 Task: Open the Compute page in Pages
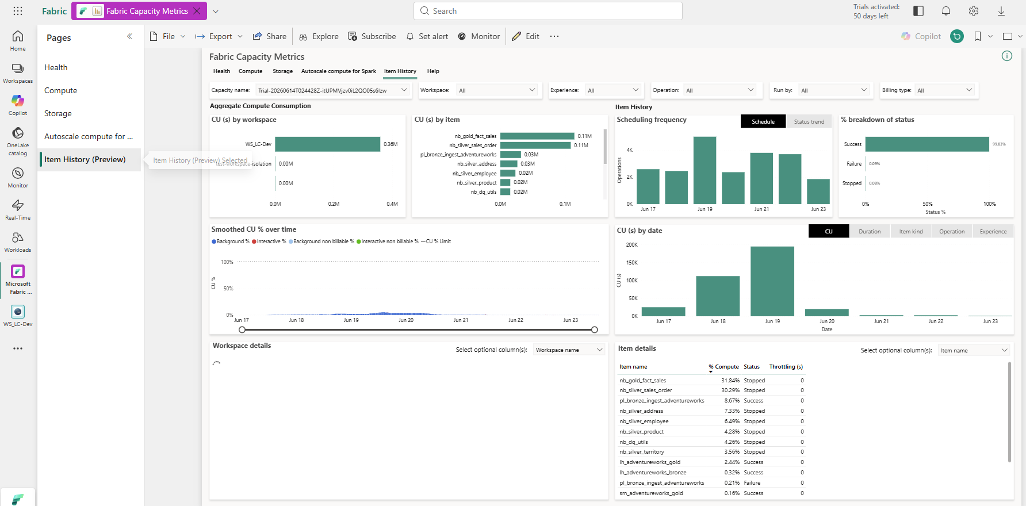pos(60,90)
